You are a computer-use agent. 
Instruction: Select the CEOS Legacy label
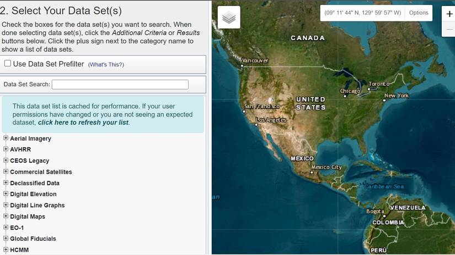[x=30, y=160]
